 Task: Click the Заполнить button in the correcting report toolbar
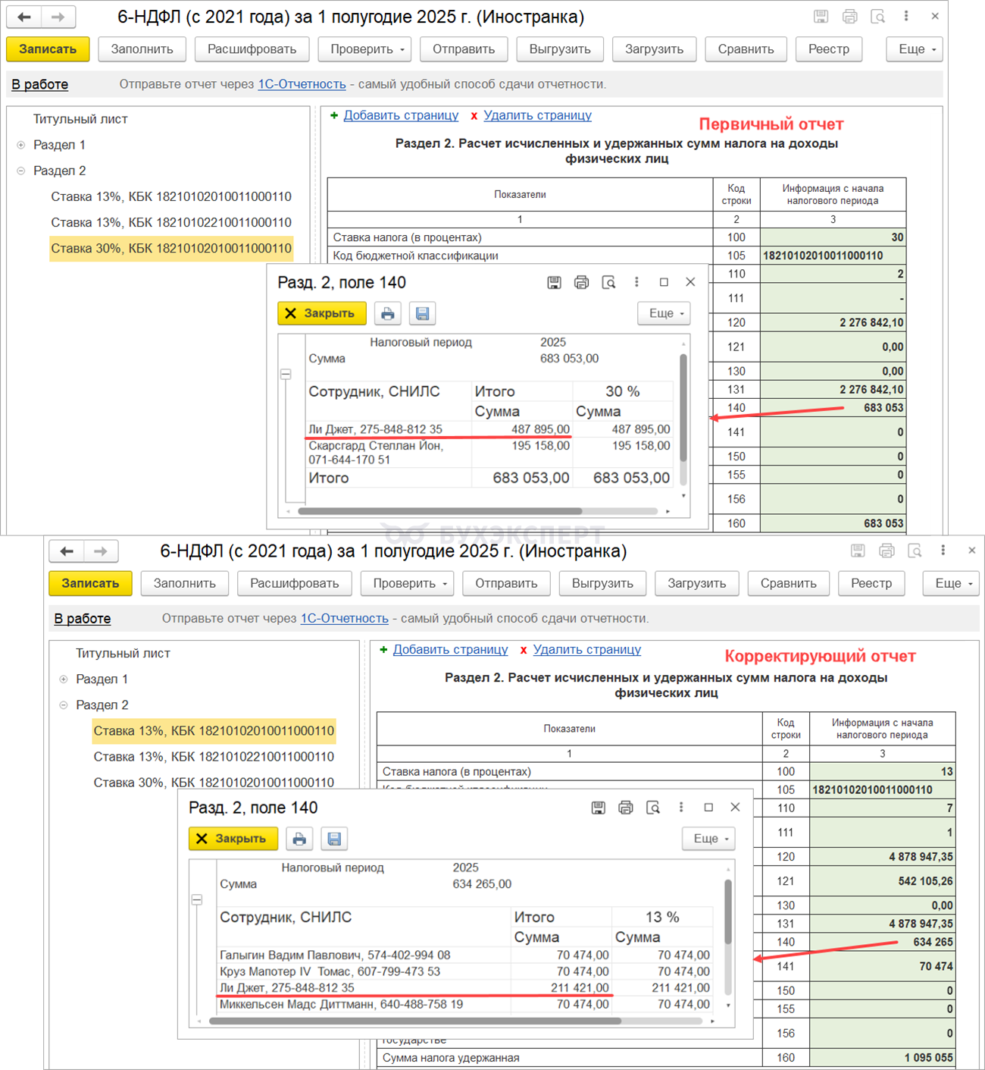coord(184,583)
